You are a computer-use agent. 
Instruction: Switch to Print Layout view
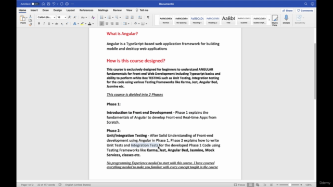click(250, 185)
